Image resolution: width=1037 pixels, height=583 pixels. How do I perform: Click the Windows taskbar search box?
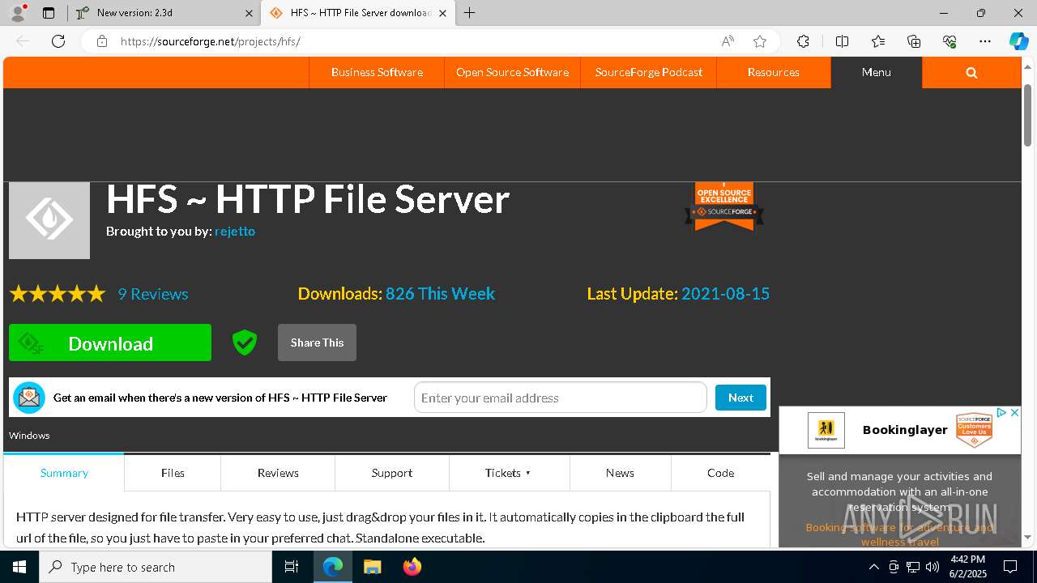click(x=156, y=567)
